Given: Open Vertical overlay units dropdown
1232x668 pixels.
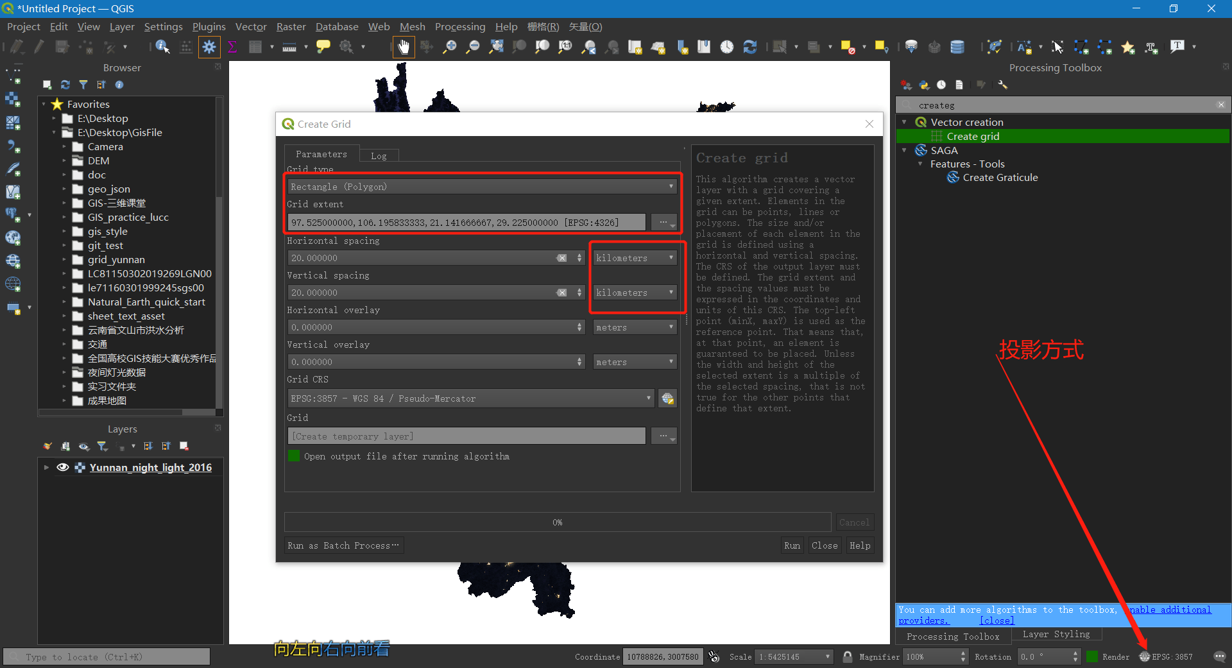Looking at the screenshot, I should coord(635,362).
